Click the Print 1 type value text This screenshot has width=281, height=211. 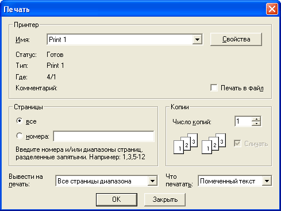click(55, 66)
